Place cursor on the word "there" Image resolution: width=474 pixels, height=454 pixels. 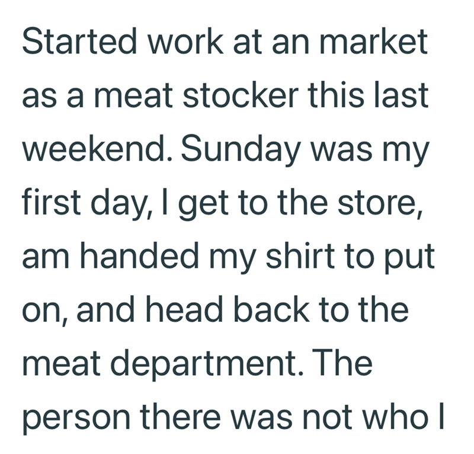pyautogui.click(x=180, y=416)
